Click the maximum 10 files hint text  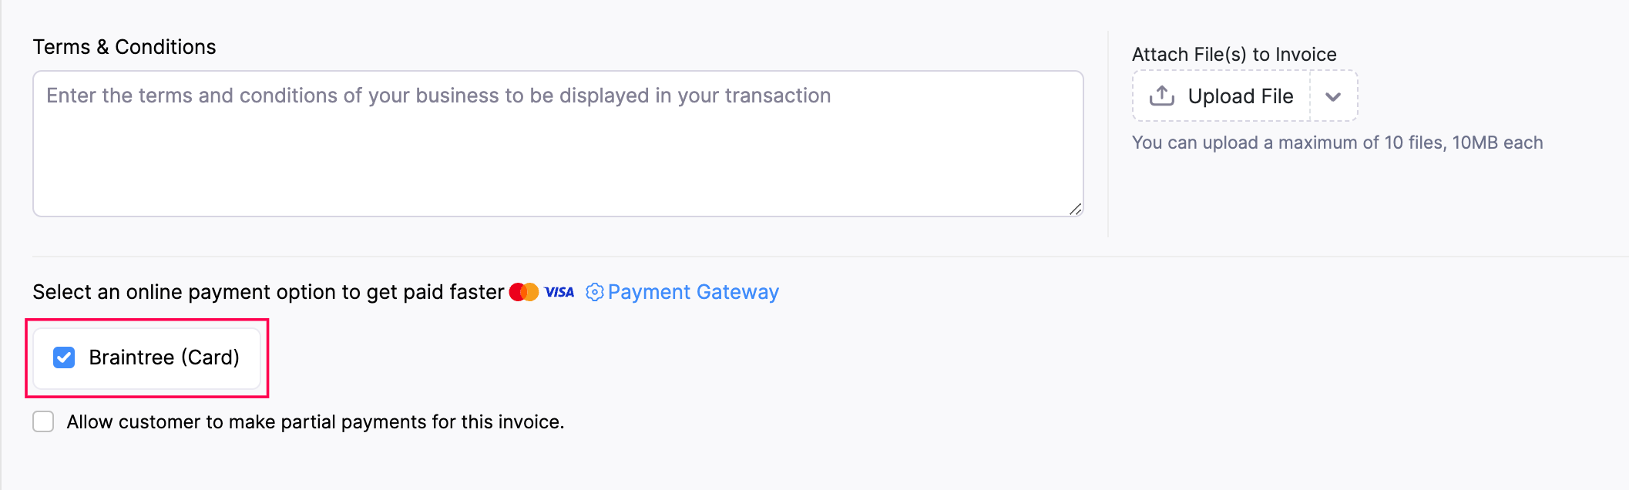[x=1337, y=143]
